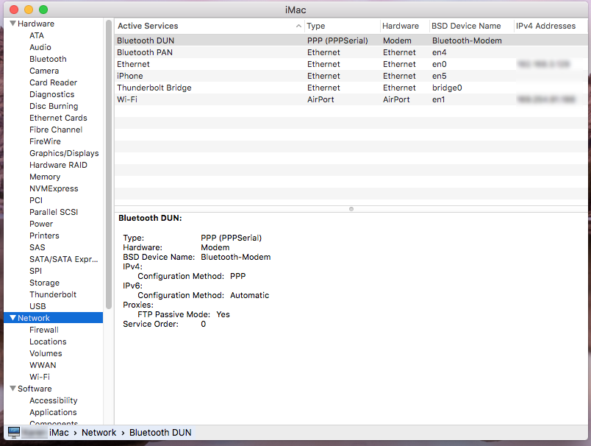Image resolution: width=591 pixels, height=446 pixels.
Task: Open the Printers section
Action: [x=45, y=235]
